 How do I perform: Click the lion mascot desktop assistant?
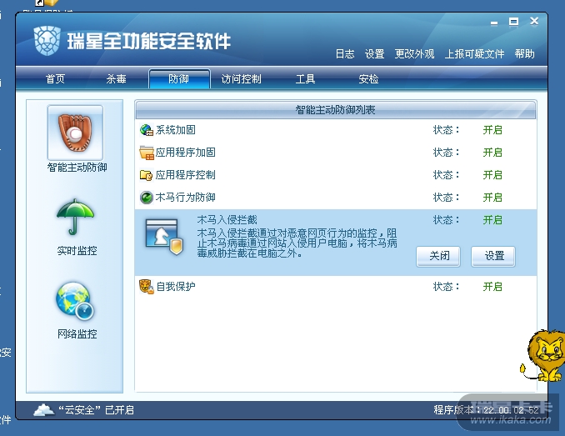[543, 356]
